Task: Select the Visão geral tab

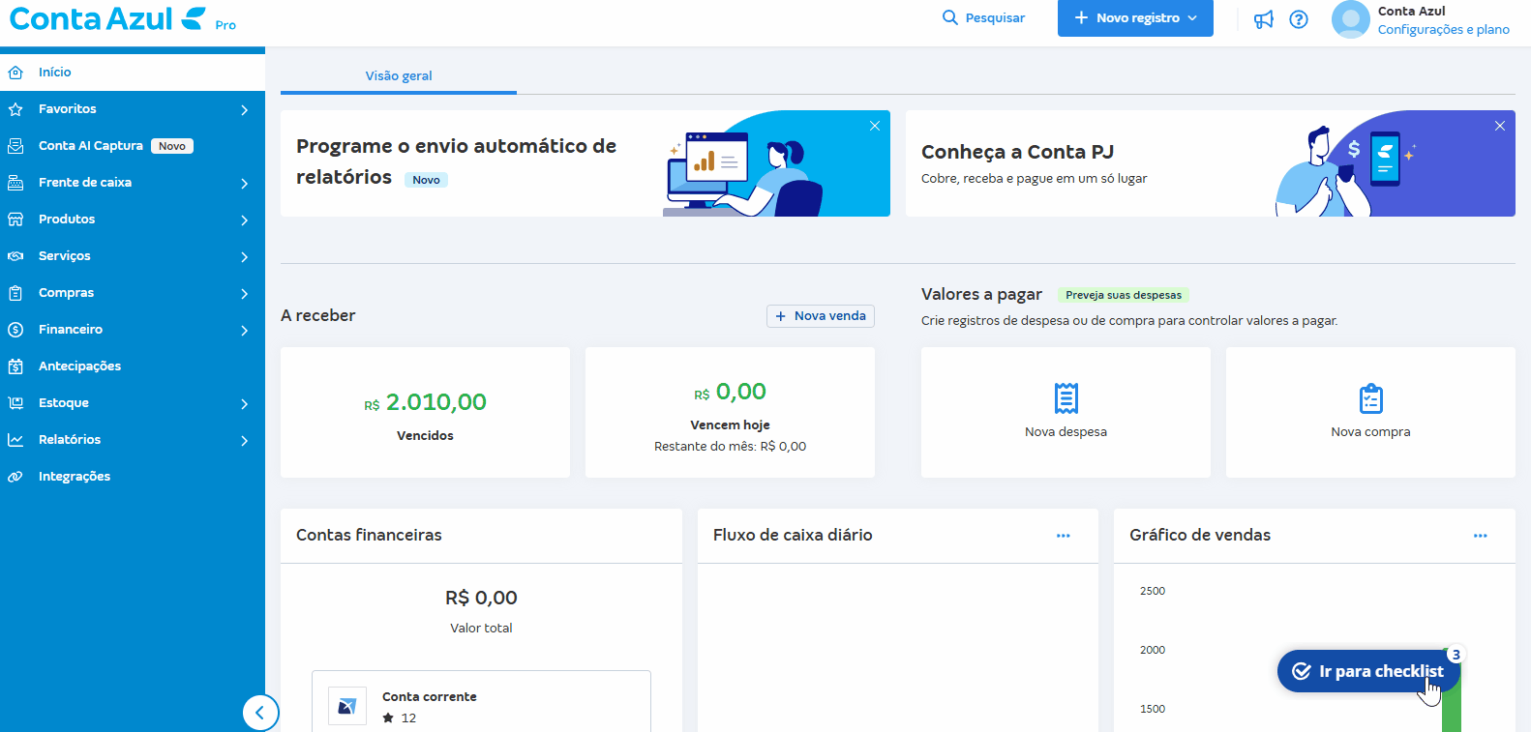Action: (399, 76)
